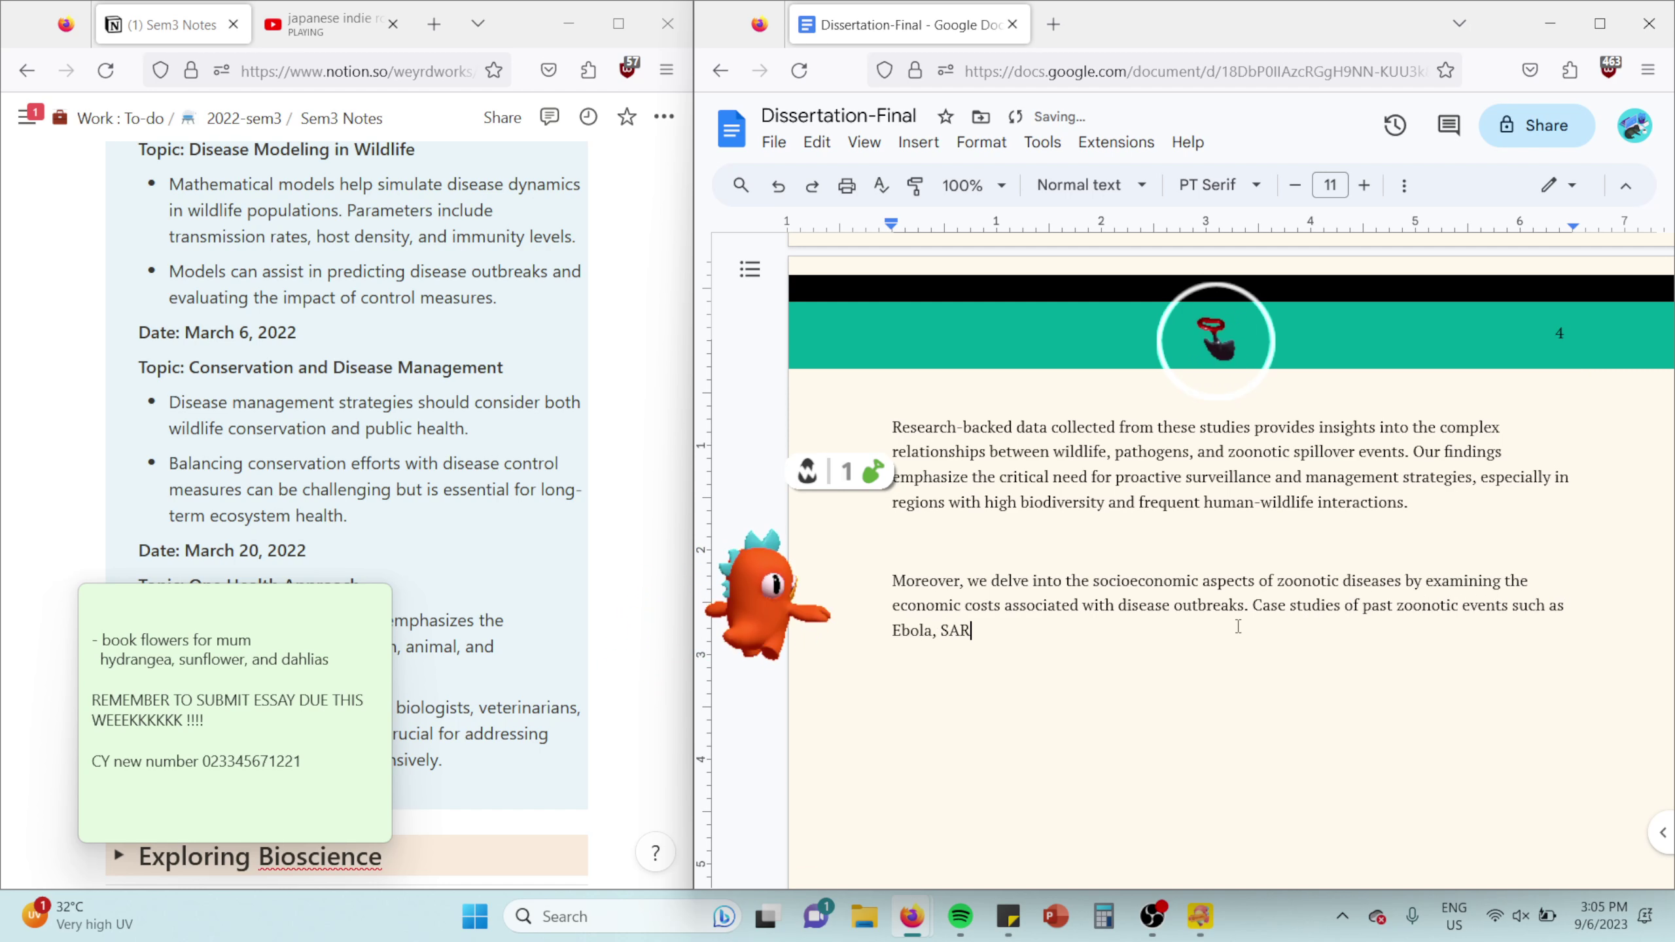
Task: Click the show document outline icon
Action: pyautogui.click(x=750, y=269)
